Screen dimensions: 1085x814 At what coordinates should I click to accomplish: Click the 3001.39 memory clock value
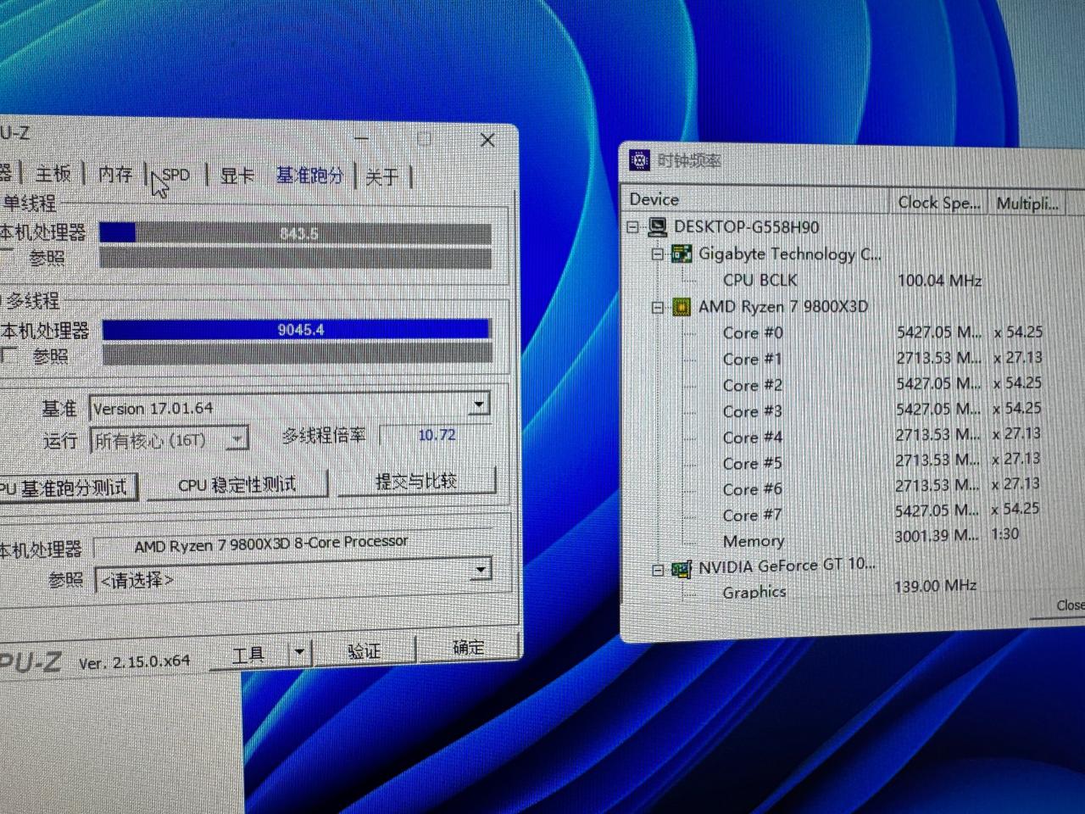click(x=937, y=537)
